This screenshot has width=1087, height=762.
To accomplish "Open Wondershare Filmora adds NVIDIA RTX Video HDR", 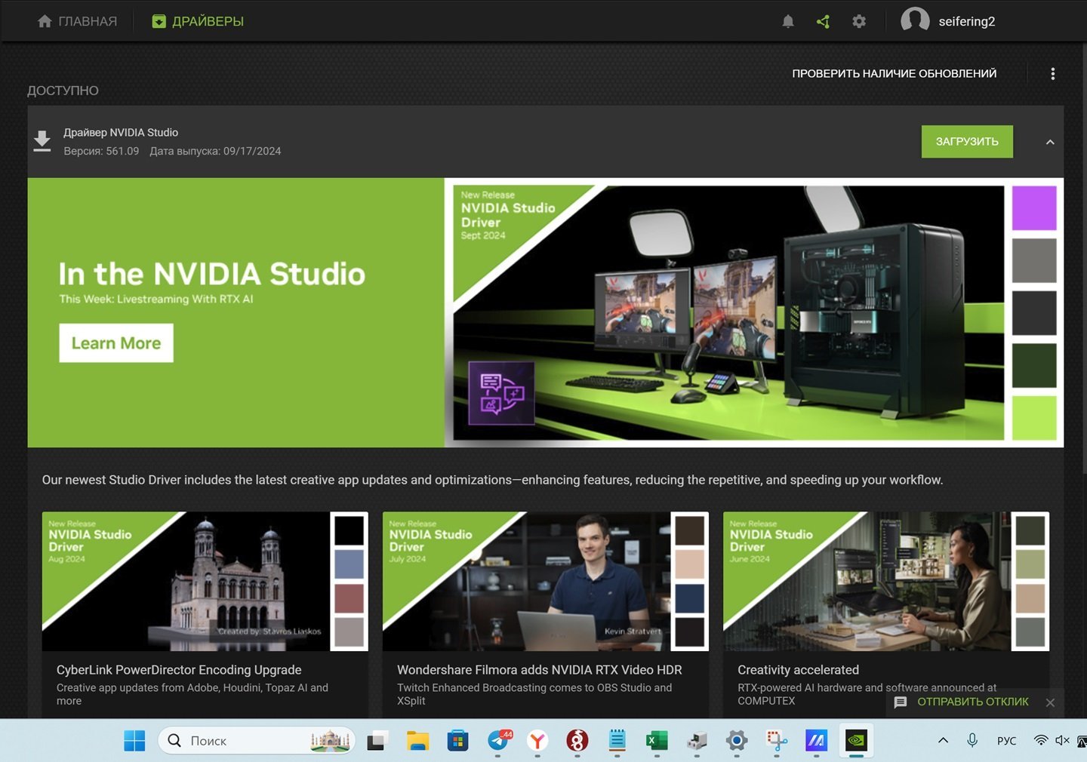I will [540, 670].
